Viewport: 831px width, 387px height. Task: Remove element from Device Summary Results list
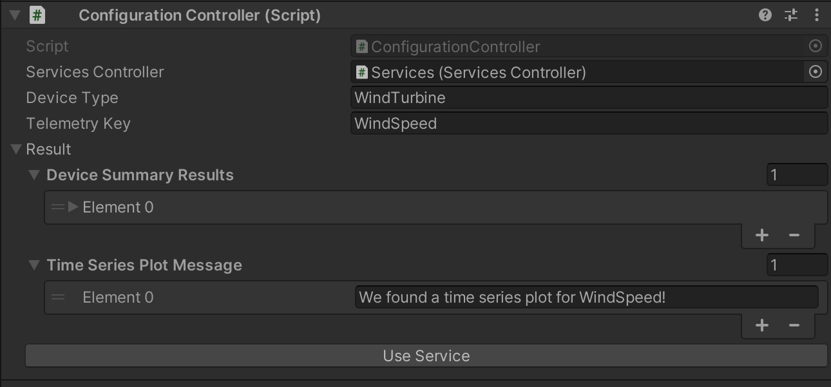tap(794, 235)
